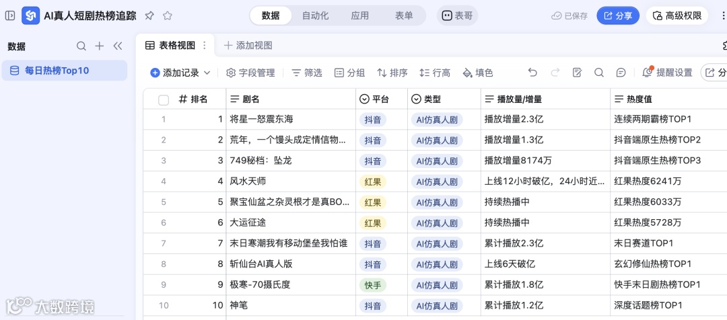Select the cell 斩仙台AI真人版

click(291, 264)
